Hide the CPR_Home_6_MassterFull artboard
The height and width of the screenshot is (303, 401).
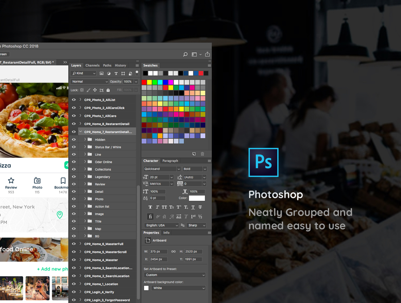(74, 244)
